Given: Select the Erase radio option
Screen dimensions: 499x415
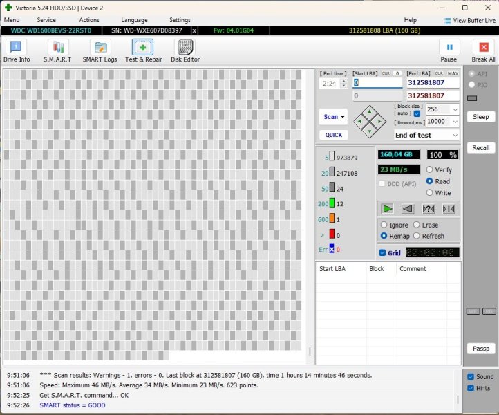Looking at the screenshot, I should click(x=417, y=225).
